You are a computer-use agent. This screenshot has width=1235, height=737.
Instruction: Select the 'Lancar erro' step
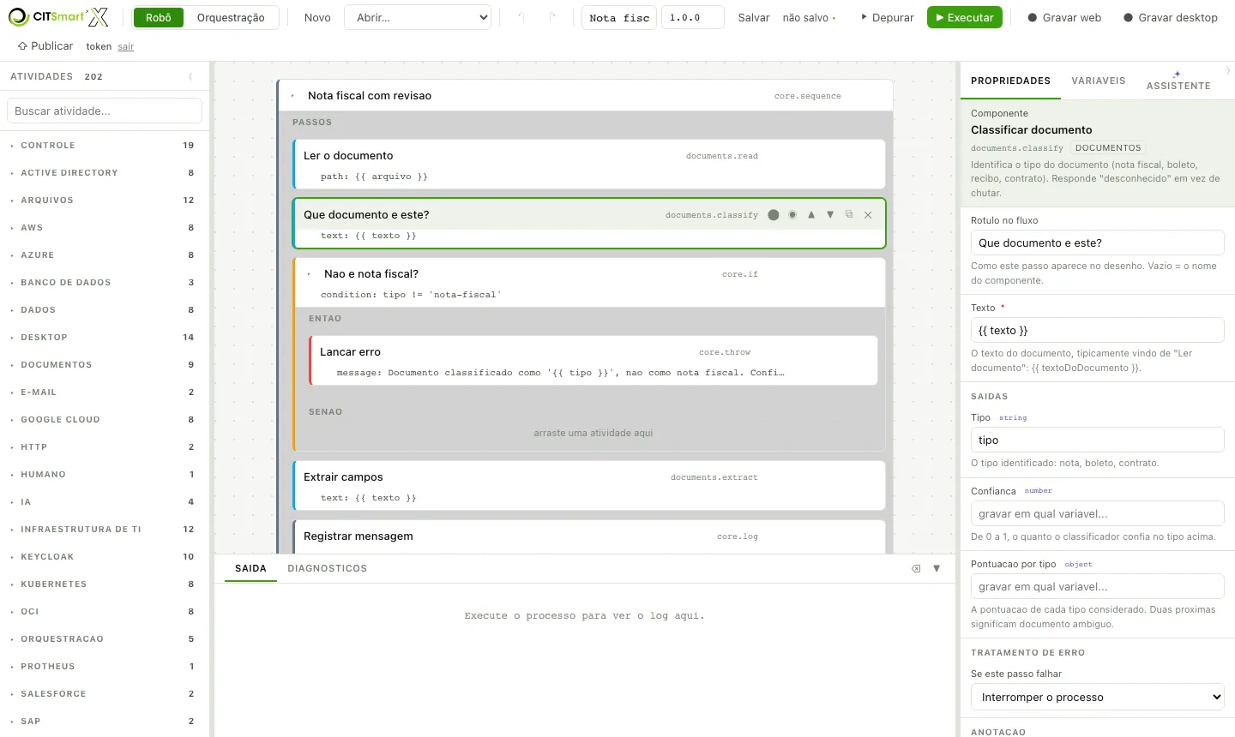593,361
